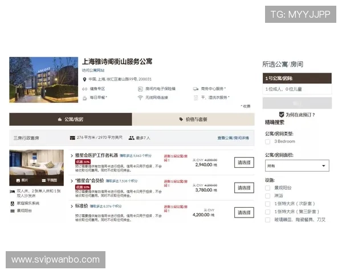Switch to the 公寓/客房 tab
342x274 pixels.
coord(71,119)
